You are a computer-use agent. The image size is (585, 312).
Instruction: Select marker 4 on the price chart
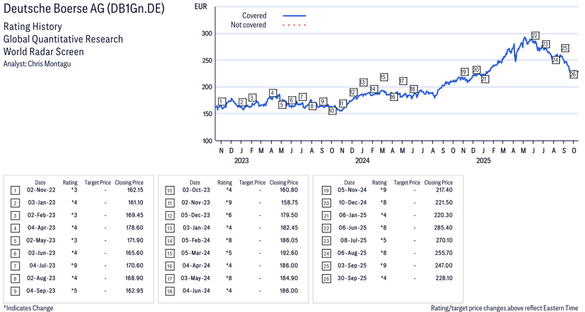click(x=272, y=93)
